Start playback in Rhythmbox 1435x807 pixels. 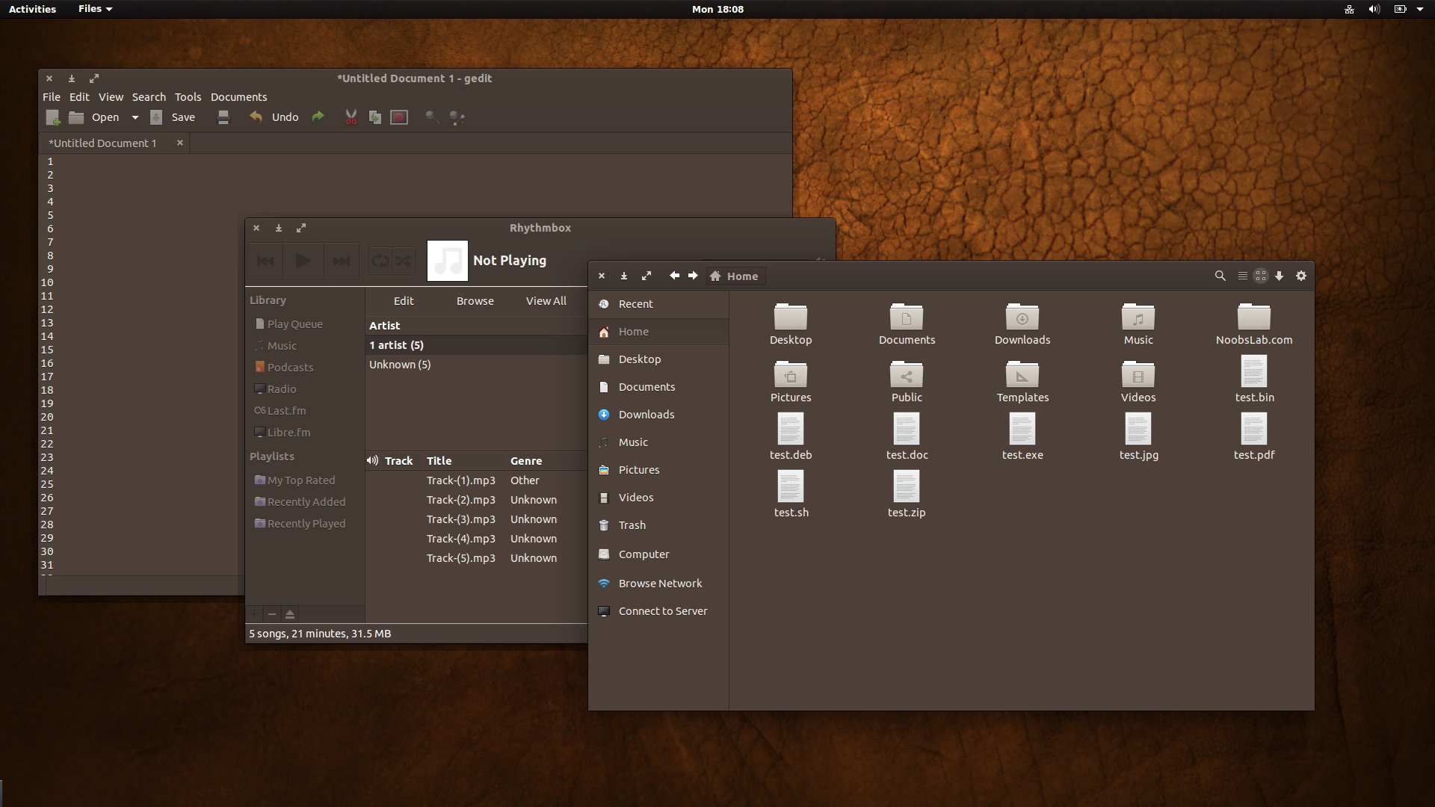tap(303, 260)
